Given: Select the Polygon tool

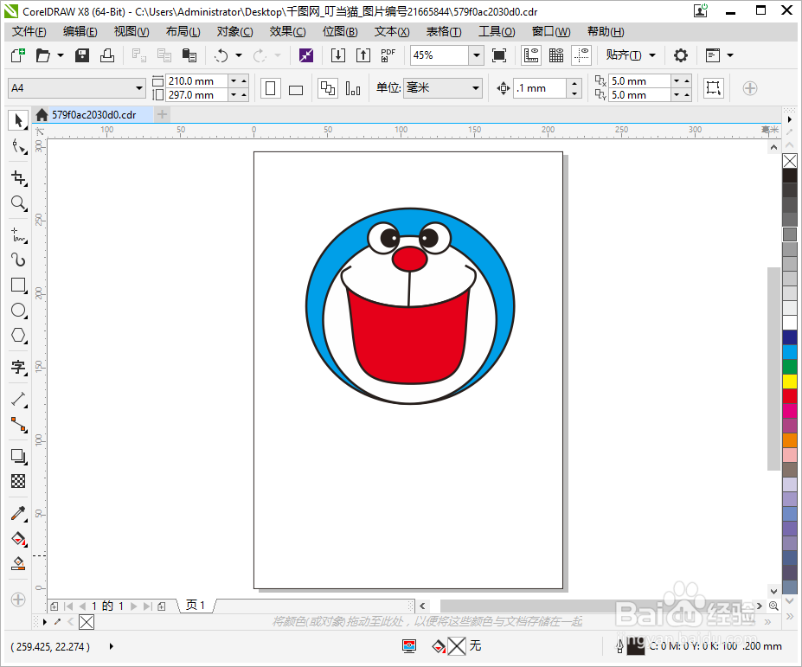Looking at the screenshot, I should [18, 336].
